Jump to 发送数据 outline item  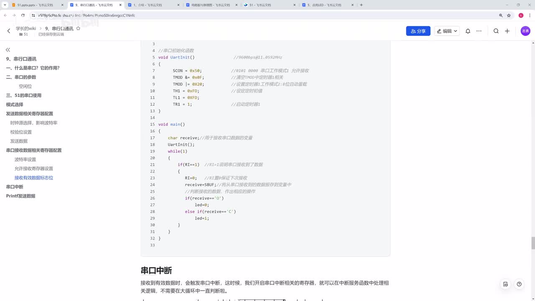19,141
